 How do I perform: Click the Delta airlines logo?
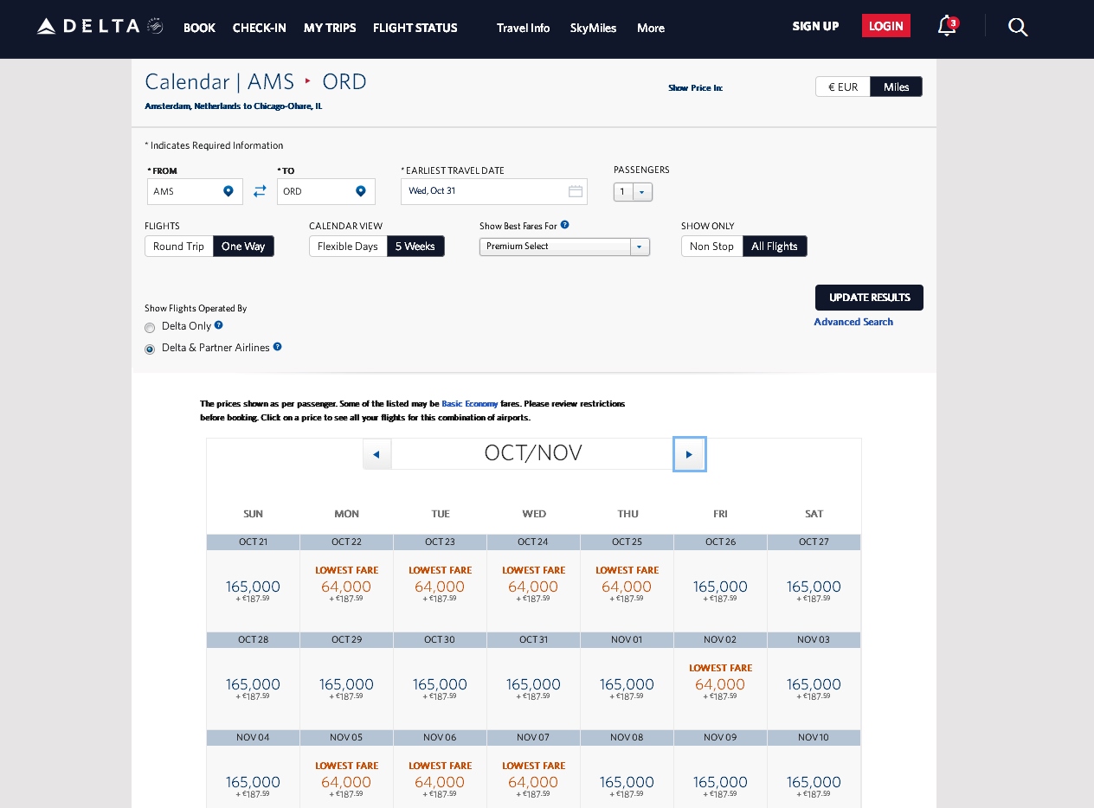coord(87,25)
